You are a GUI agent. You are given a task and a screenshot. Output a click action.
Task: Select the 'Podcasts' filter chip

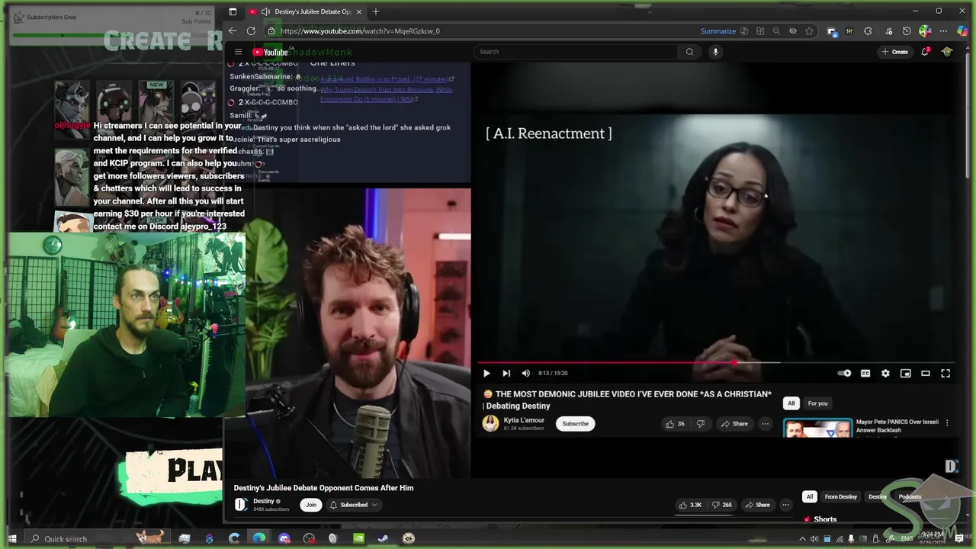pos(910,497)
